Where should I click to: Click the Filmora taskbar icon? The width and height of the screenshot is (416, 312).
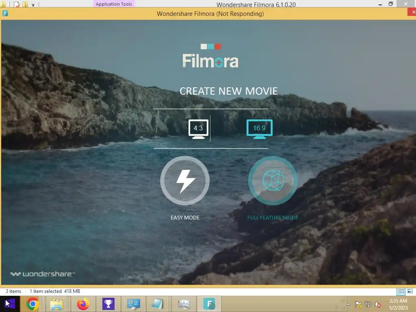209,304
